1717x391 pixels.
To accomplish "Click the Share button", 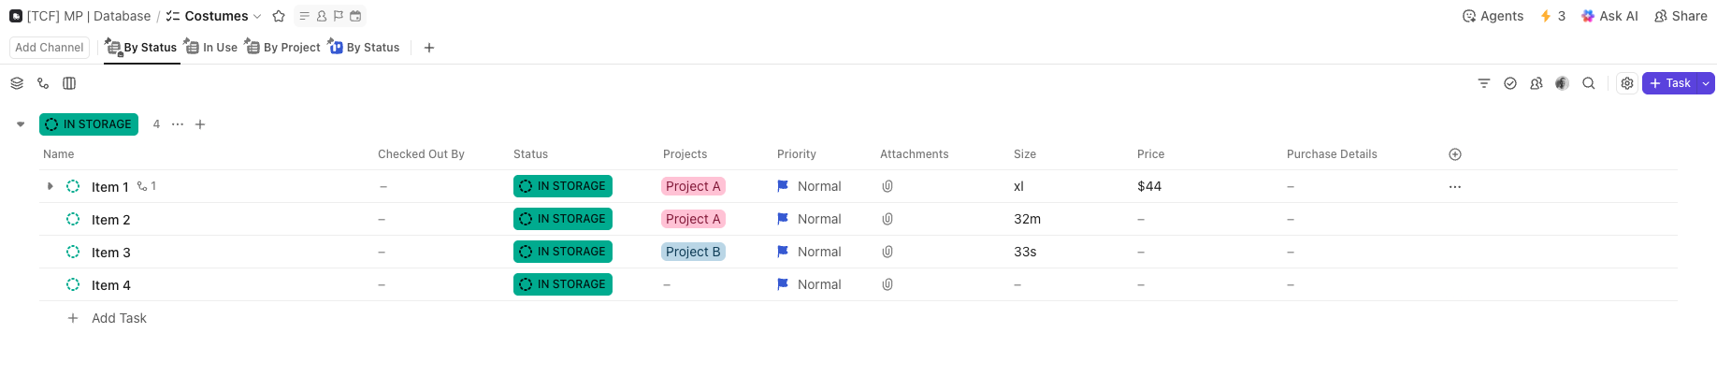I will (x=1681, y=16).
